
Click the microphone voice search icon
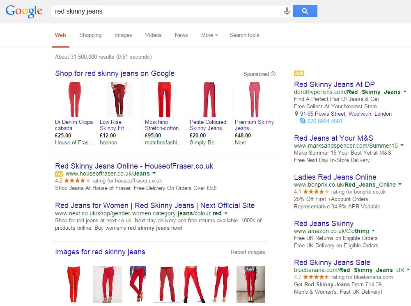pyautogui.click(x=287, y=11)
